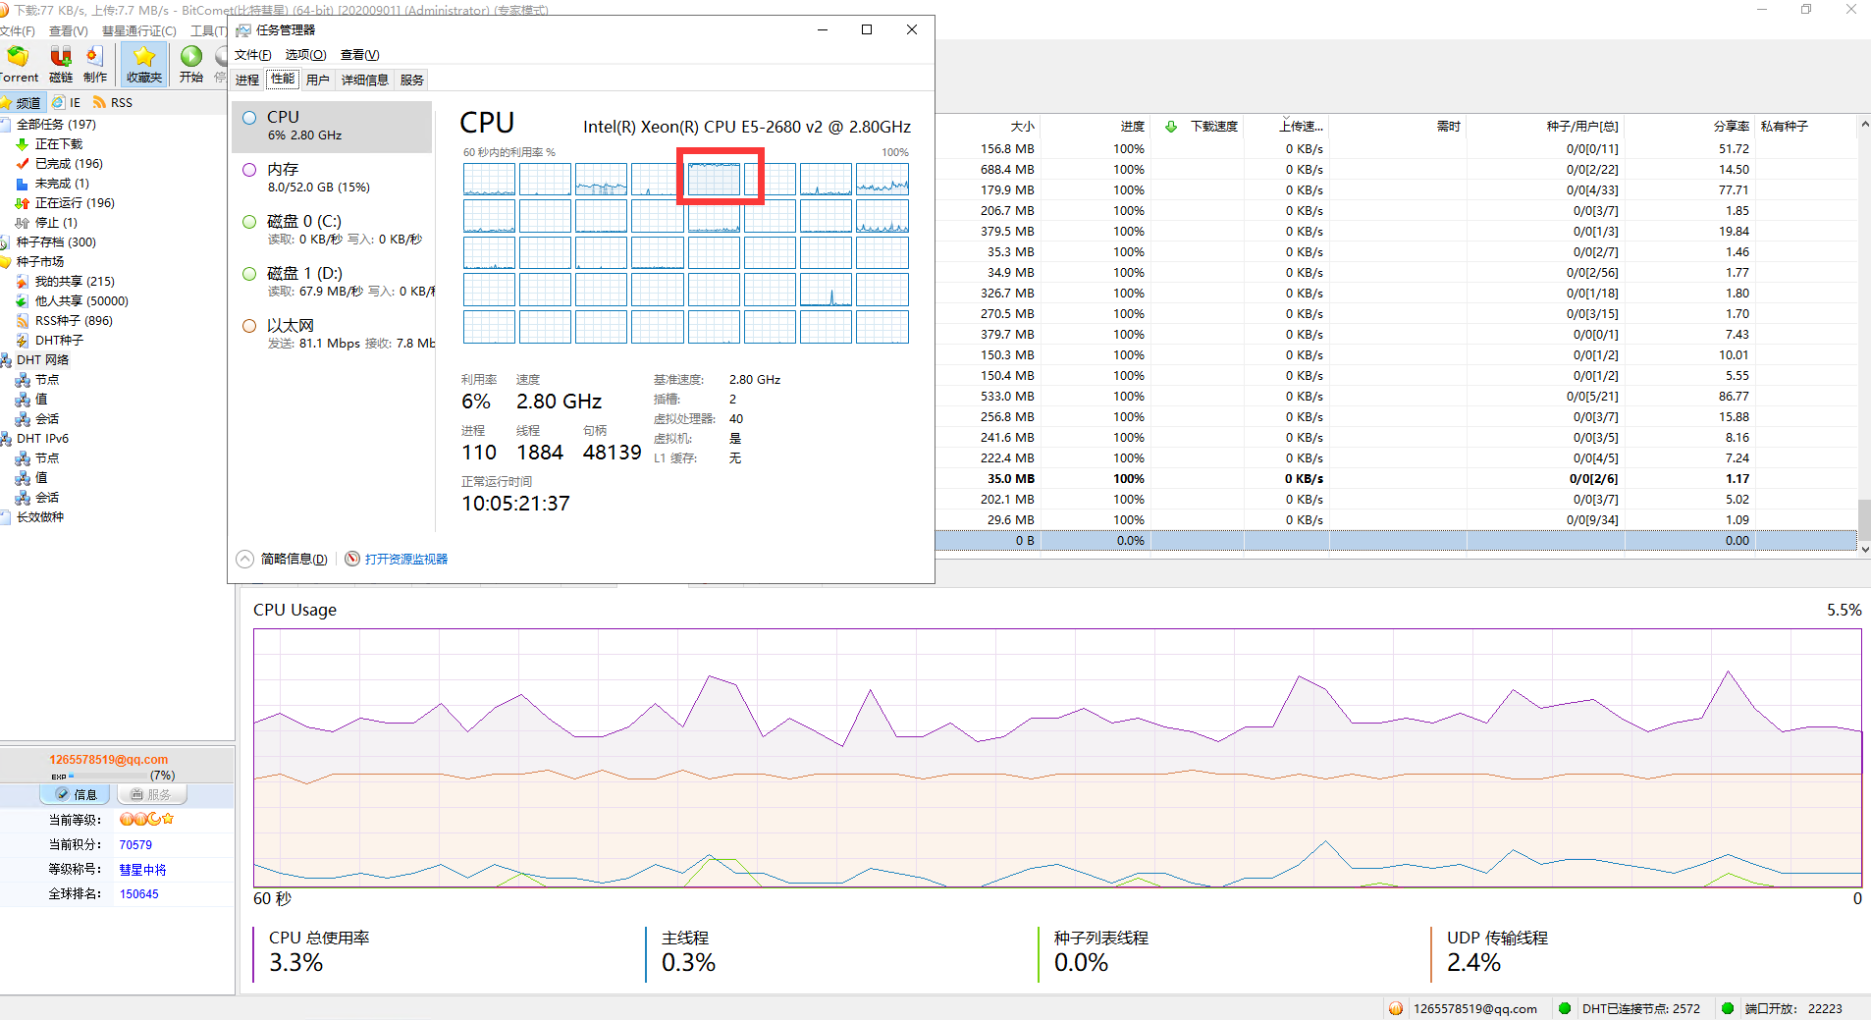Select the 正在下载 downloading tree item

[59, 144]
